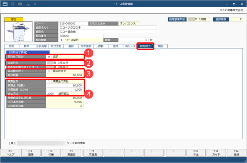Click the window menu icon in title bar
Screen dimensions: 247x163
5,4
